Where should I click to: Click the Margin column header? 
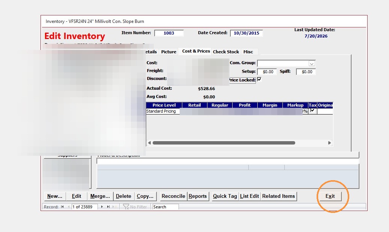point(270,105)
